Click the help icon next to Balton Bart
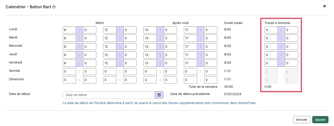The image size is (334, 126). click(54, 7)
